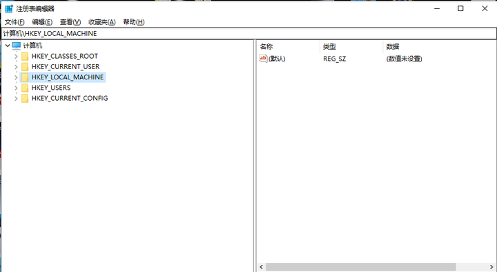497x272 pixels.
Task: Click the (数值未设置) data cell
Action: pos(404,59)
